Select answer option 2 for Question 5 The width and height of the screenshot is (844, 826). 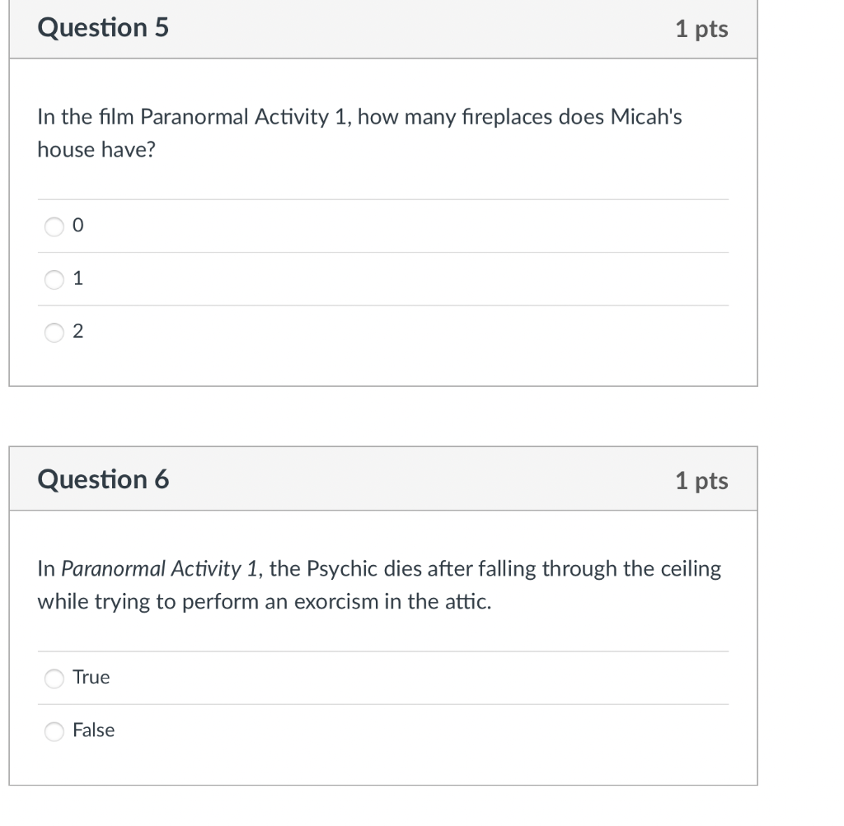click(x=53, y=332)
